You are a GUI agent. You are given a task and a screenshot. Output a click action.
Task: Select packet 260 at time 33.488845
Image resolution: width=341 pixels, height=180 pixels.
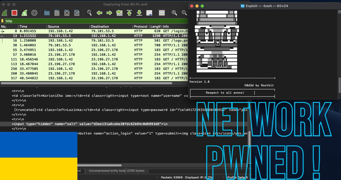94,74
